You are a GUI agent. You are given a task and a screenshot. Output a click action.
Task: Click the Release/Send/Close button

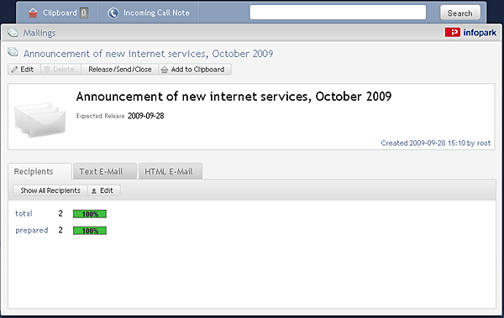(x=120, y=70)
